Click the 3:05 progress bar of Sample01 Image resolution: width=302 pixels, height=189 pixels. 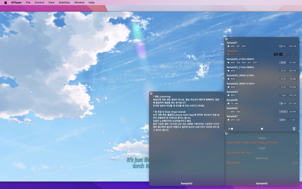pyautogui.click(x=283, y=46)
